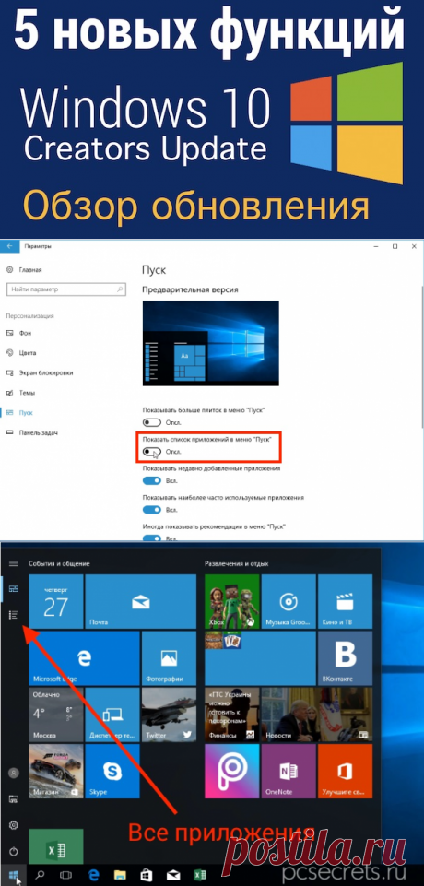Click Развлечения и отдых group header
424x886 pixels.
(237, 564)
